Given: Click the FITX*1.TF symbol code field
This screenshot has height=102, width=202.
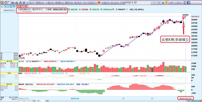Looking at the screenshot, I should pos(138,3).
